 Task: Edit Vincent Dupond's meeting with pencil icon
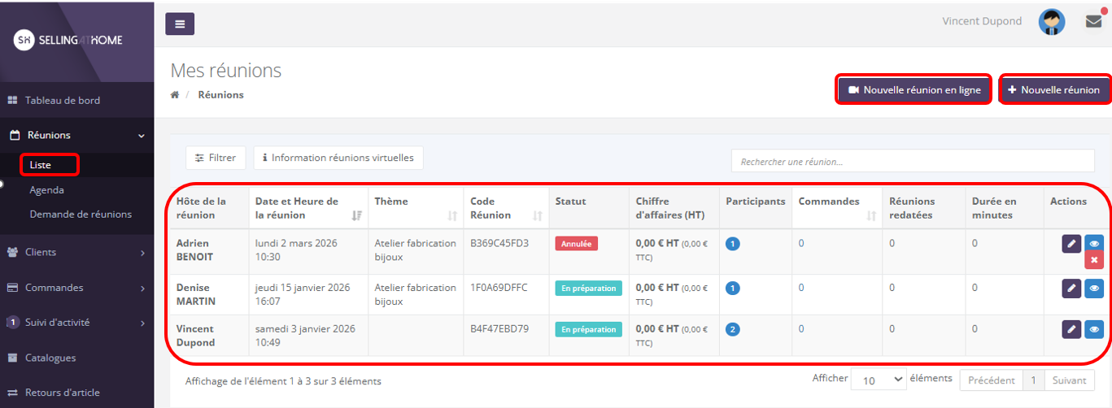1071,328
